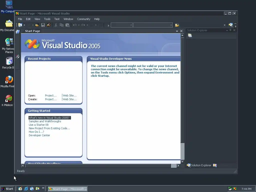Viewport: 256px width, 192px height.
Task: Open the toolbar options overflow arrow
Action: click(x=235, y=25)
